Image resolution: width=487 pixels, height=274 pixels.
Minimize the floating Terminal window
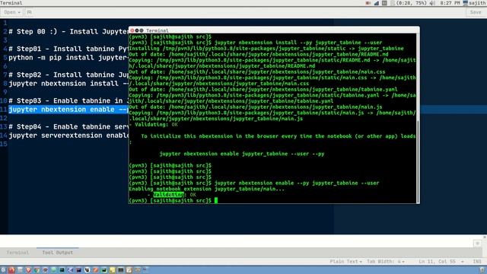tap(137, 30)
